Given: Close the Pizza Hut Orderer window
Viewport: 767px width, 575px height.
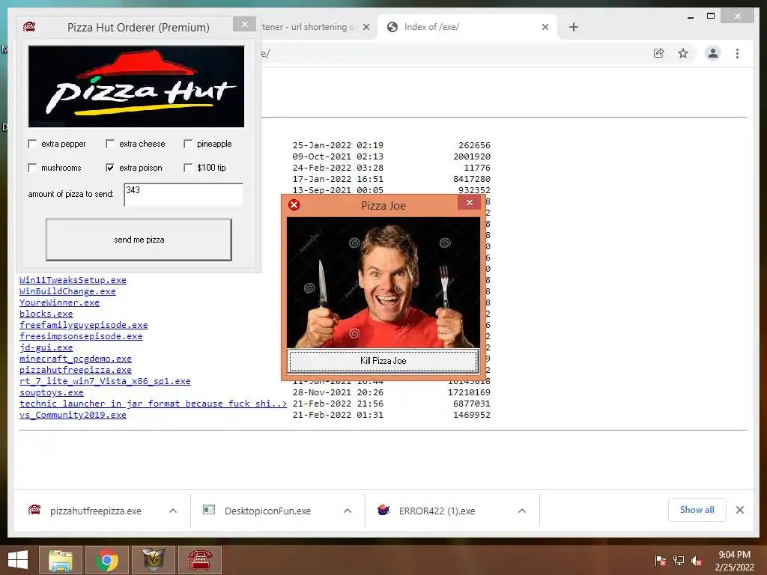Looking at the screenshot, I should [x=245, y=24].
